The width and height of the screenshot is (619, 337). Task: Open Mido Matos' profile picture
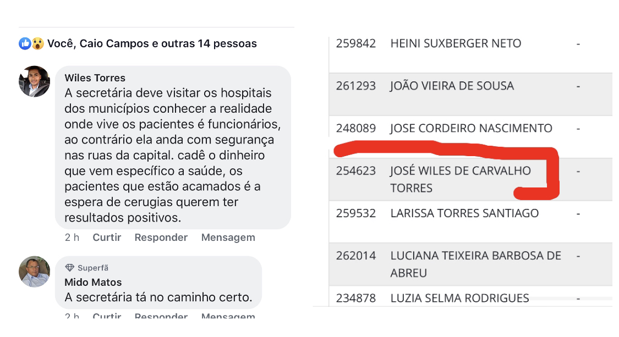point(35,272)
